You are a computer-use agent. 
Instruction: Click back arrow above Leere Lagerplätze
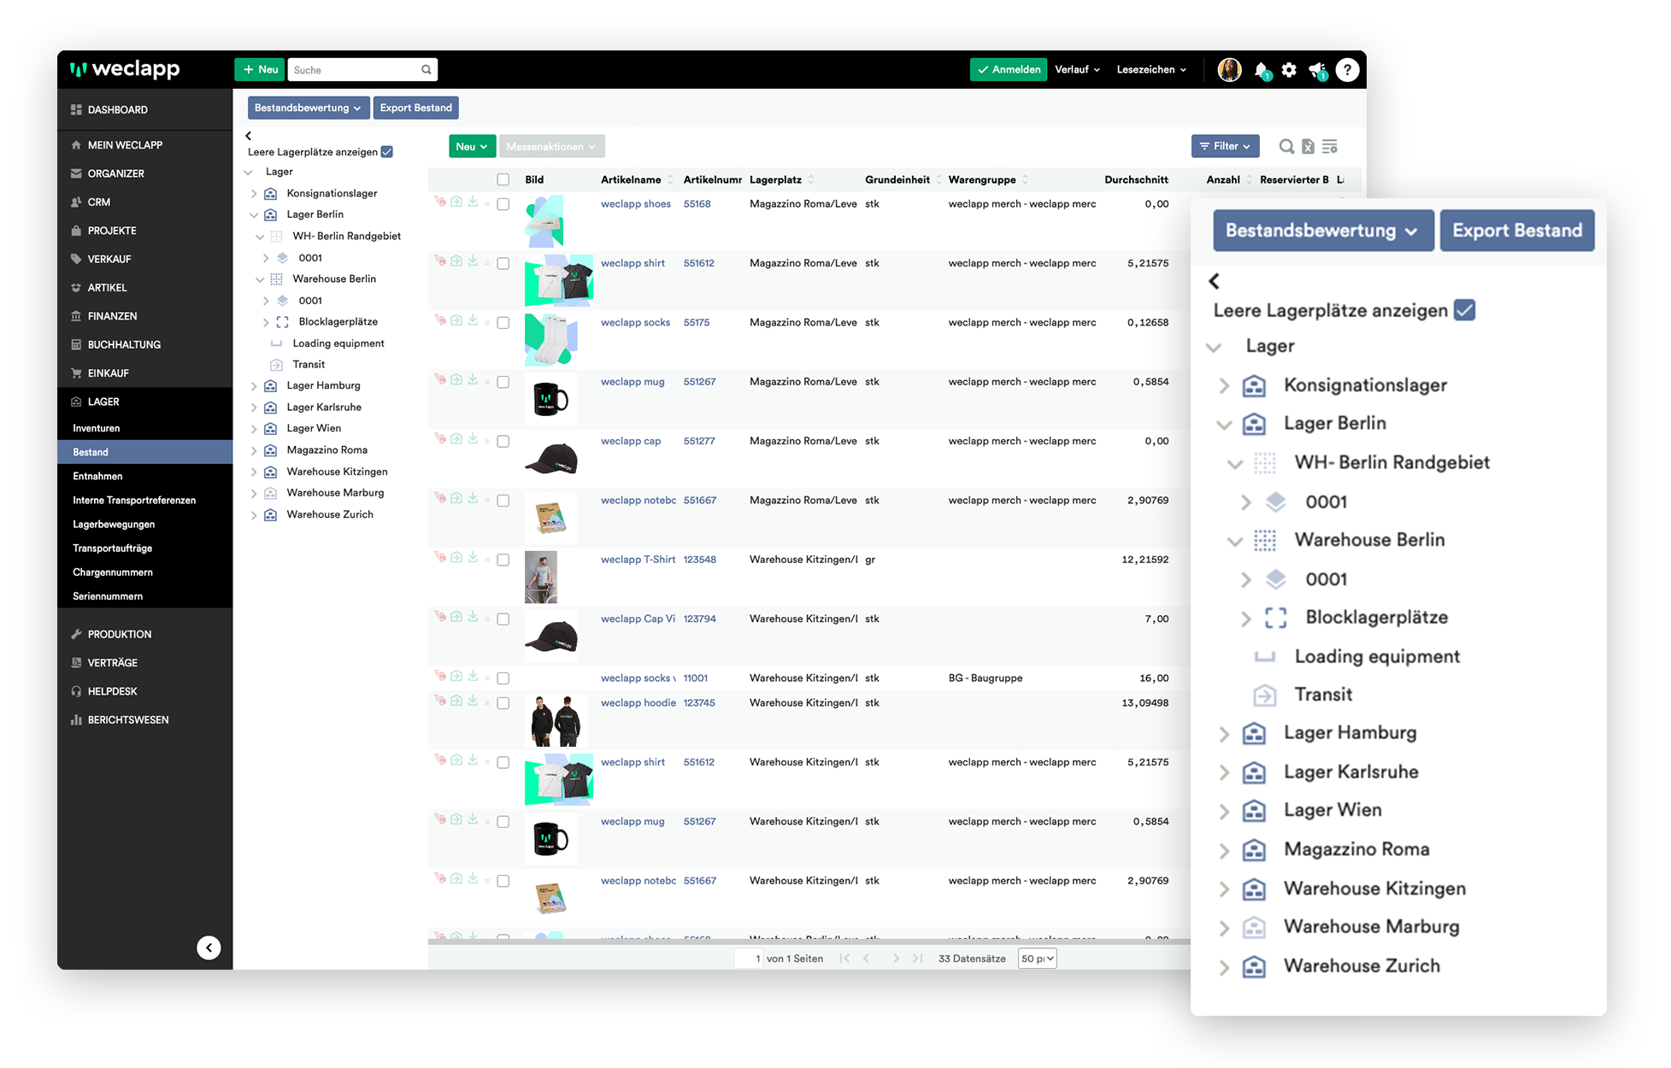click(x=249, y=136)
